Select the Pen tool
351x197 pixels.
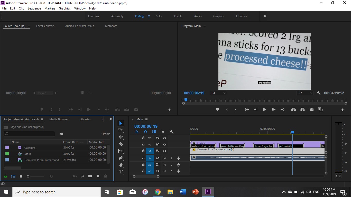coord(121,158)
